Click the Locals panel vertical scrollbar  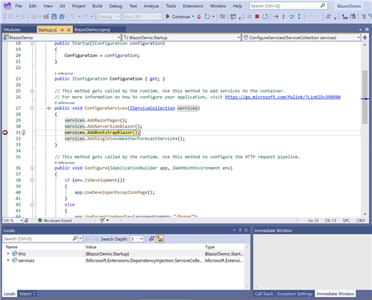pos(247,267)
